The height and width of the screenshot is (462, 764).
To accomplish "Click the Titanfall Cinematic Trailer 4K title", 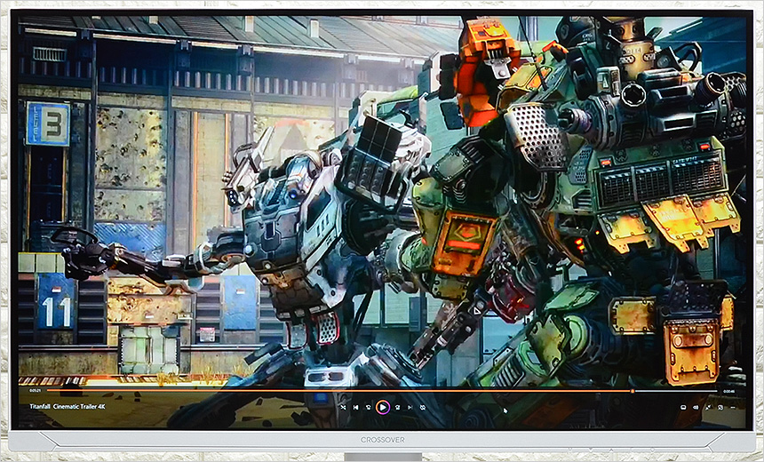I will coord(68,406).
